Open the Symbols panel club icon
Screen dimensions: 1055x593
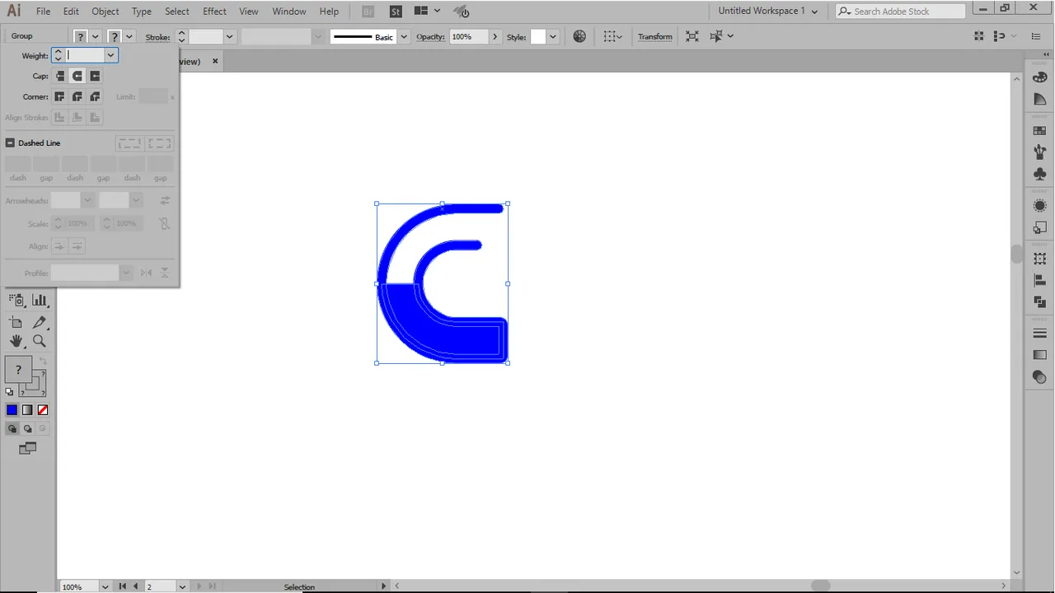click(x=1039, y=174)
